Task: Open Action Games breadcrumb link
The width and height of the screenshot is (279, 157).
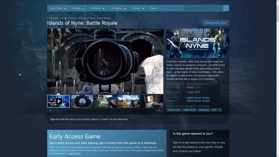Action: point(68,18)
